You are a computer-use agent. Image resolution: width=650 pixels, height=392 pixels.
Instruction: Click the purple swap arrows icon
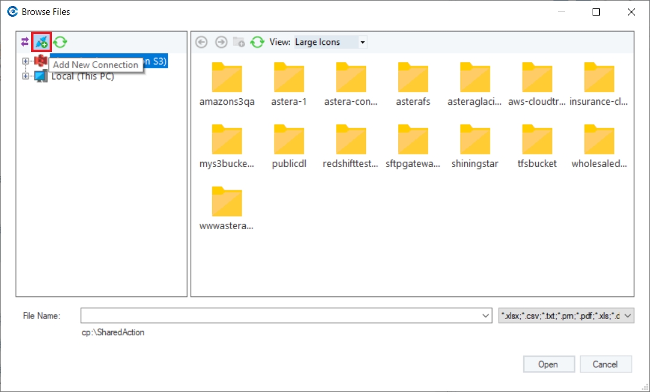(25, 42)
